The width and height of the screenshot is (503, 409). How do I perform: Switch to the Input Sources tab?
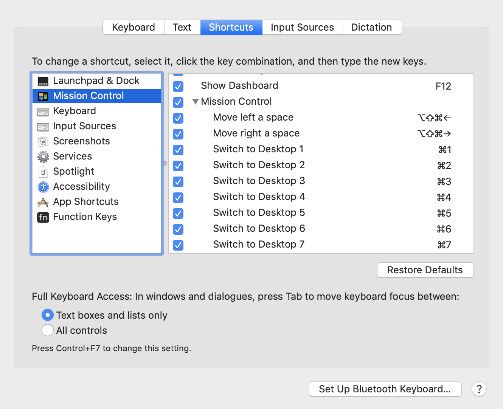pos(302,27)
